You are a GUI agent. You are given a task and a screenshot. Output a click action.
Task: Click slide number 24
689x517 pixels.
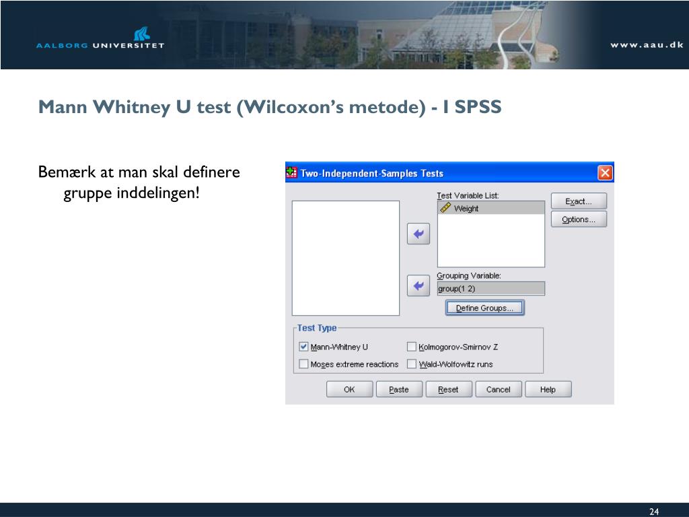654,512
